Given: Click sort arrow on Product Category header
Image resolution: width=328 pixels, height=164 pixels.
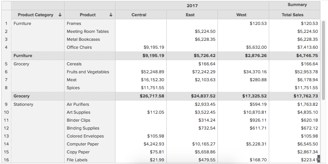Looking at the screenshot, I should click(x=60, y=15).
